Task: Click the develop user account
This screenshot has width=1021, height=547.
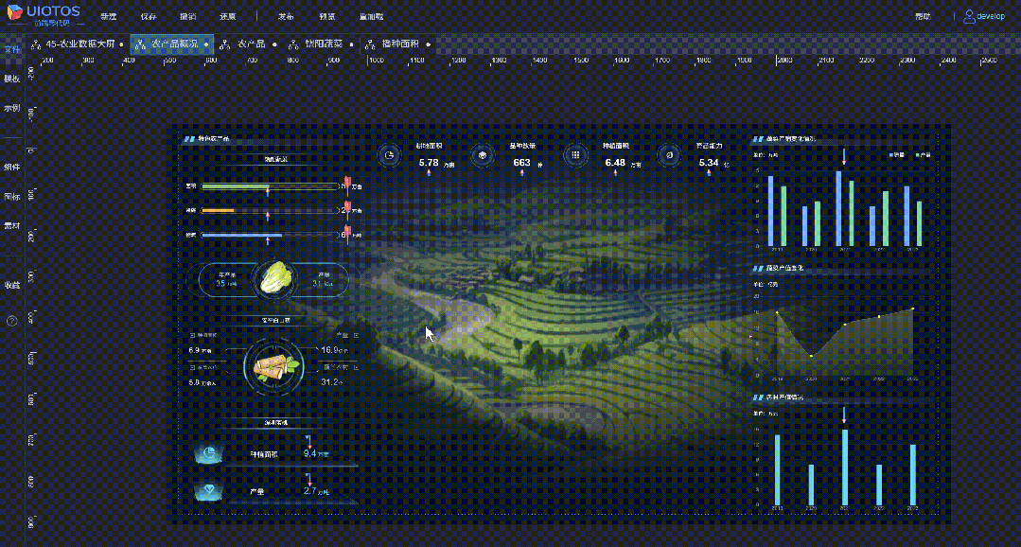Action: [x=984, y=16]
